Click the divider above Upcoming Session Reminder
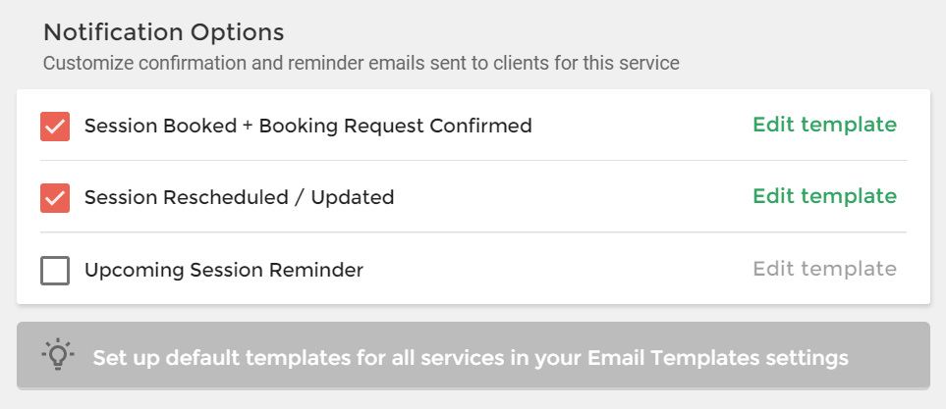The image size is (946, 409). pos(473,231)
